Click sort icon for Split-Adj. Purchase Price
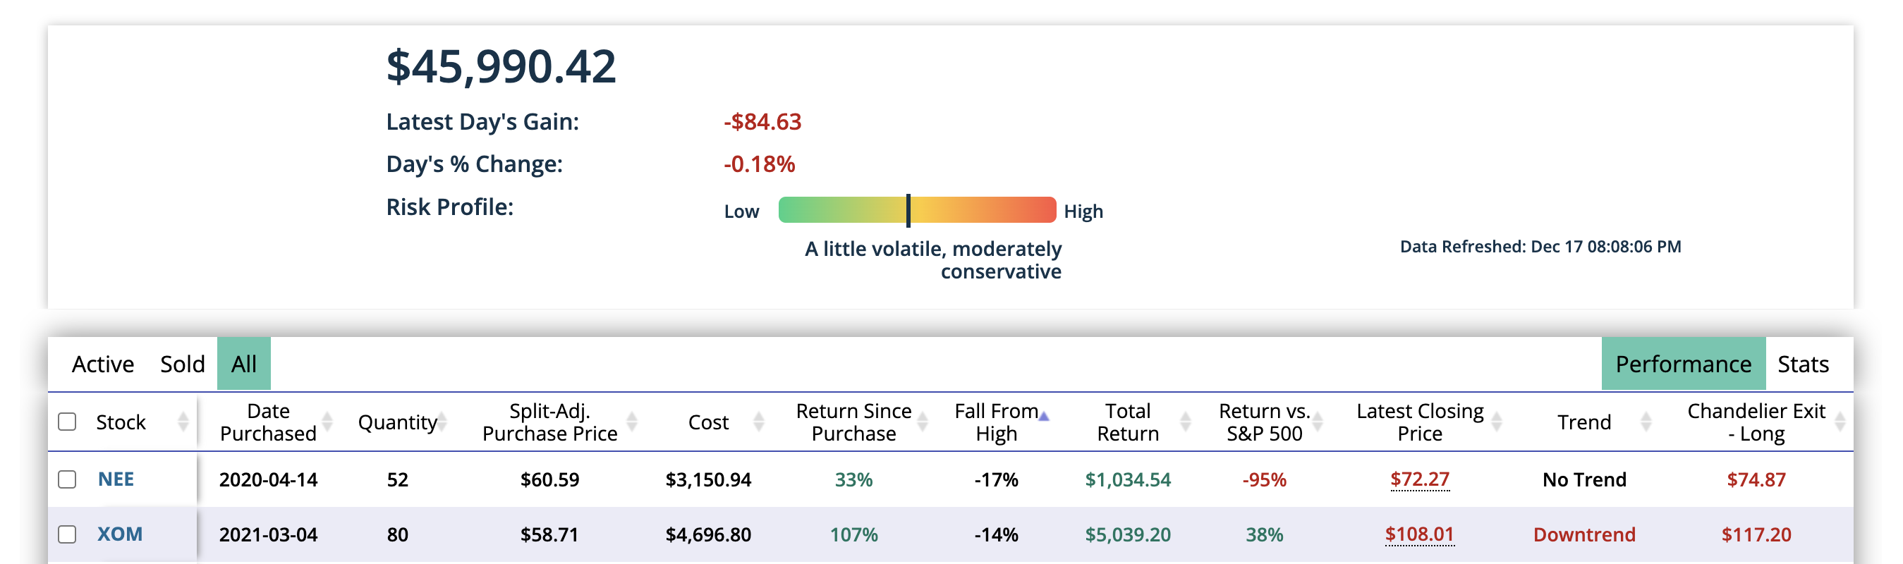 click(x=631, y=422)
